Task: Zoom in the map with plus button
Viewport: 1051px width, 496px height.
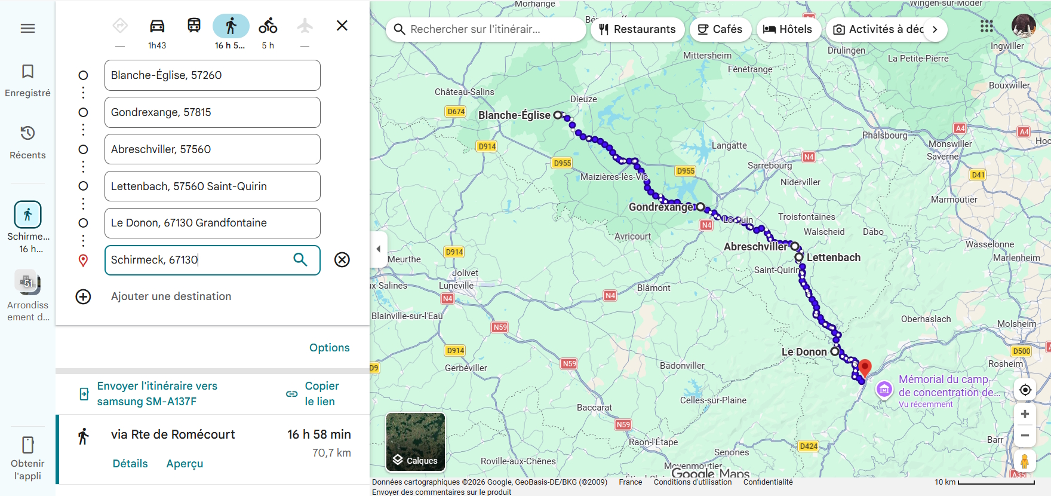Action: pos(1025,414)
